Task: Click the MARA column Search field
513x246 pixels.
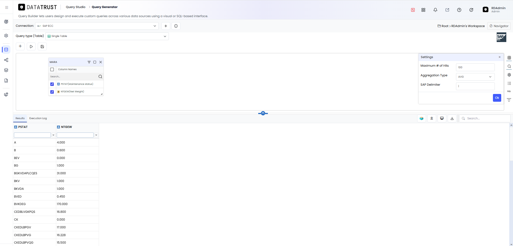Action: [73, 77]
